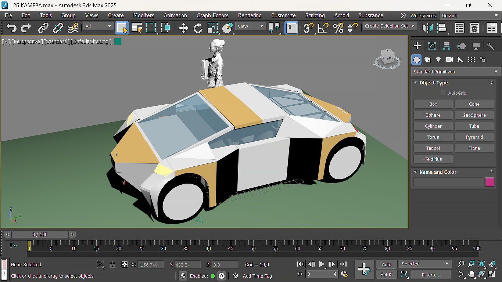The image size is (502, 282).
Task: Toggle the Selection Lock icon
Action: [x=112, y=264]
